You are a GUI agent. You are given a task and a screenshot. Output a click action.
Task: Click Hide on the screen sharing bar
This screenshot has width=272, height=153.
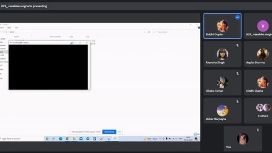point(119,132)
